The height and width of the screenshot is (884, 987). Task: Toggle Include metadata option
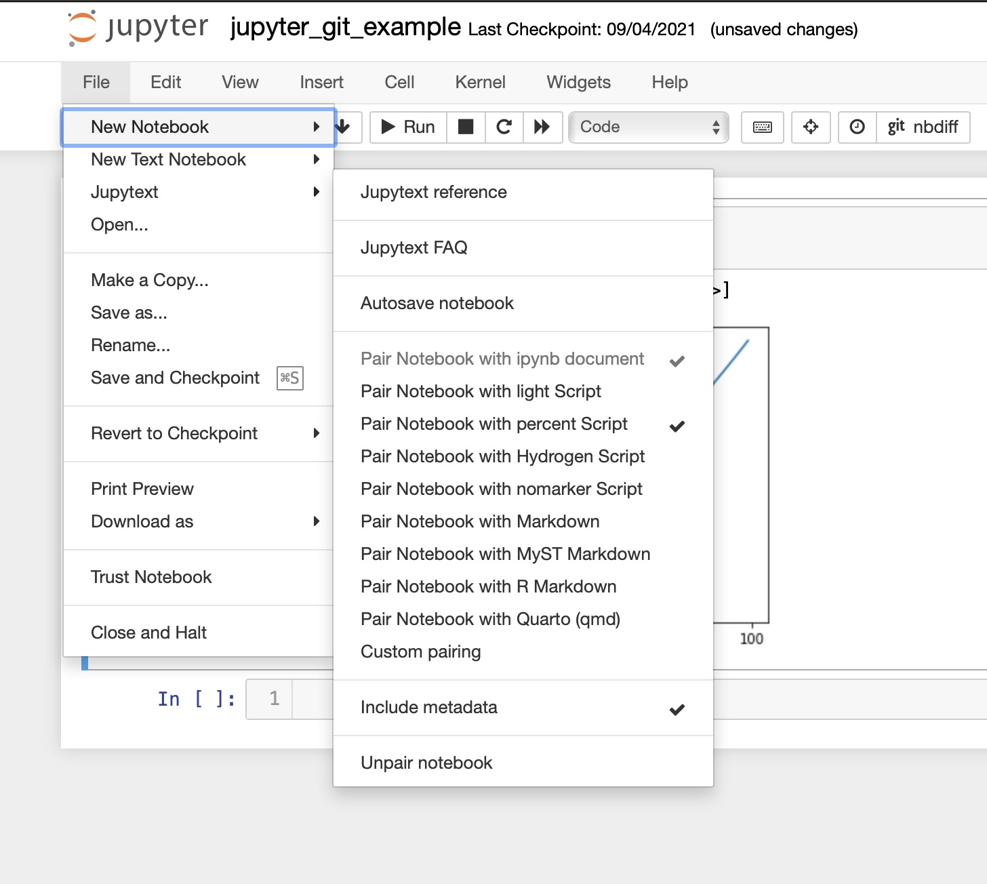523,707
